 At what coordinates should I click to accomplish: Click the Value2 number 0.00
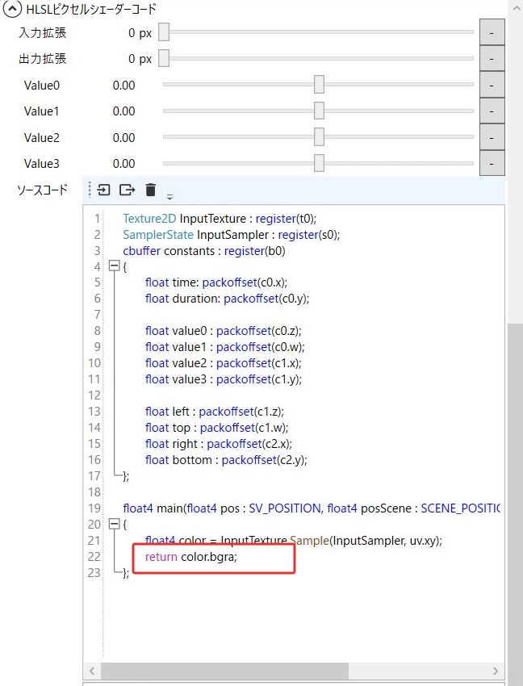123,138
